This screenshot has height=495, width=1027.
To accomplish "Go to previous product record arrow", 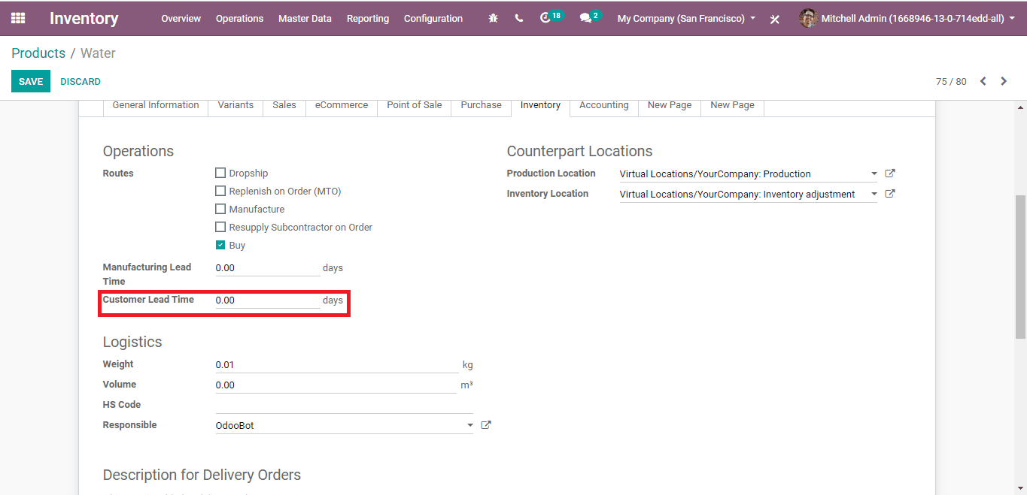I will (983, 81).
